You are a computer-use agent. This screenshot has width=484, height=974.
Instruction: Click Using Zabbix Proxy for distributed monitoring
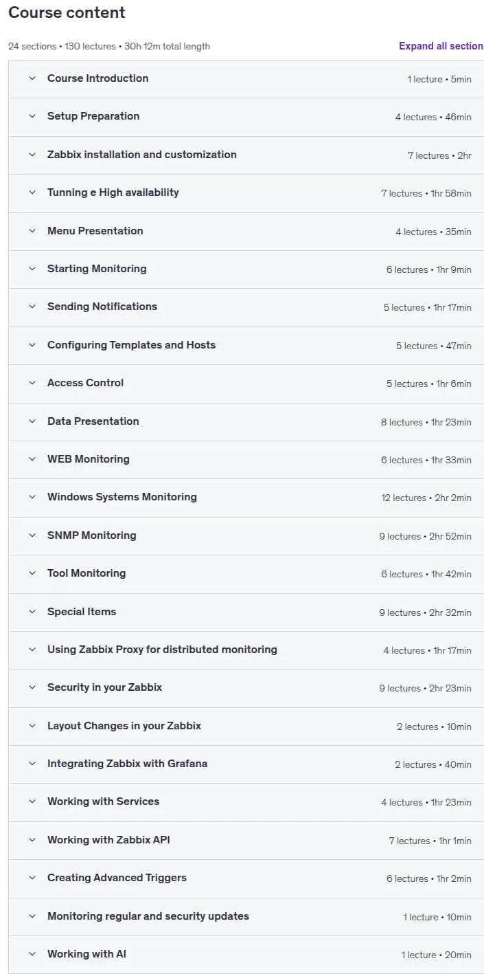click(162, 650)
